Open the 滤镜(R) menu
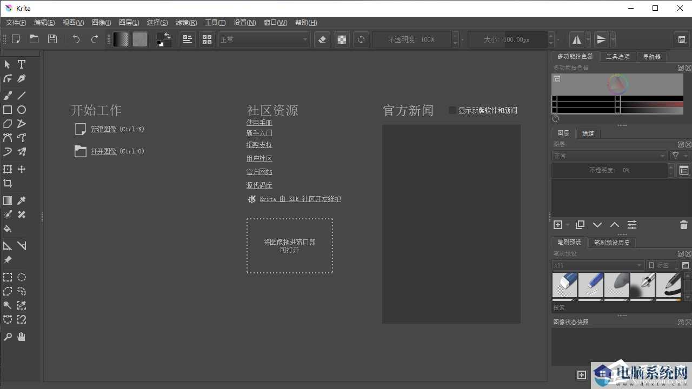Viewport: 692px width, 389px height. pos(186,23)
